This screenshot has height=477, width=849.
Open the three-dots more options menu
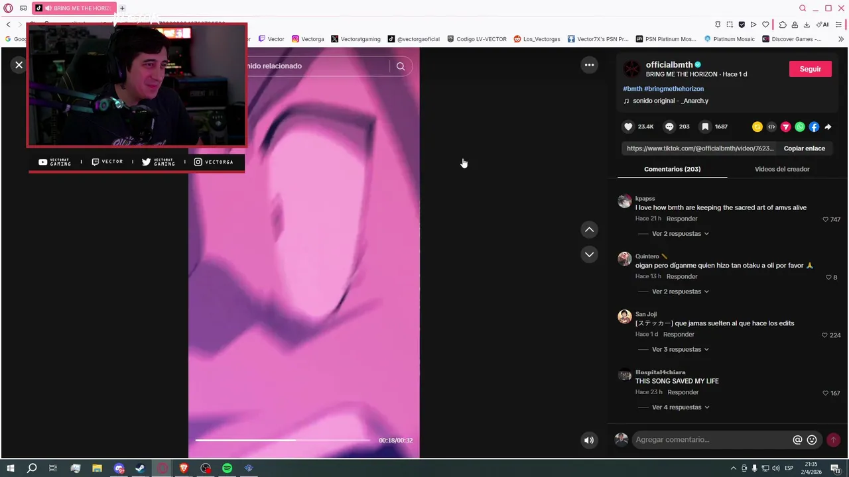[589, 65]
